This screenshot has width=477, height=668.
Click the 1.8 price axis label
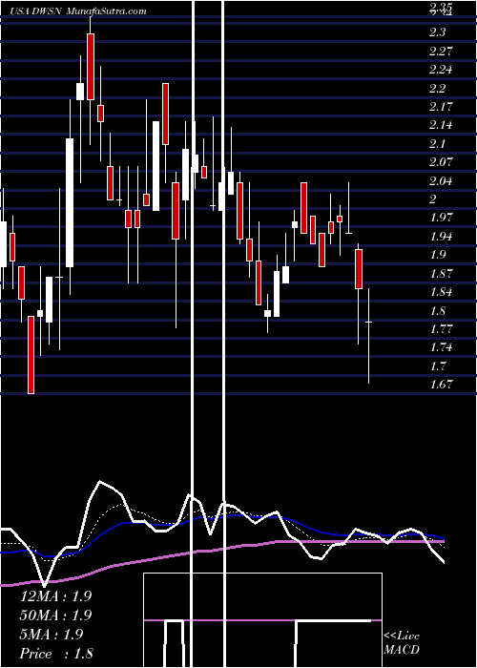point(437,310)
